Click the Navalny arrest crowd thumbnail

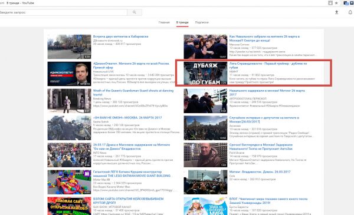pos(205,47)
